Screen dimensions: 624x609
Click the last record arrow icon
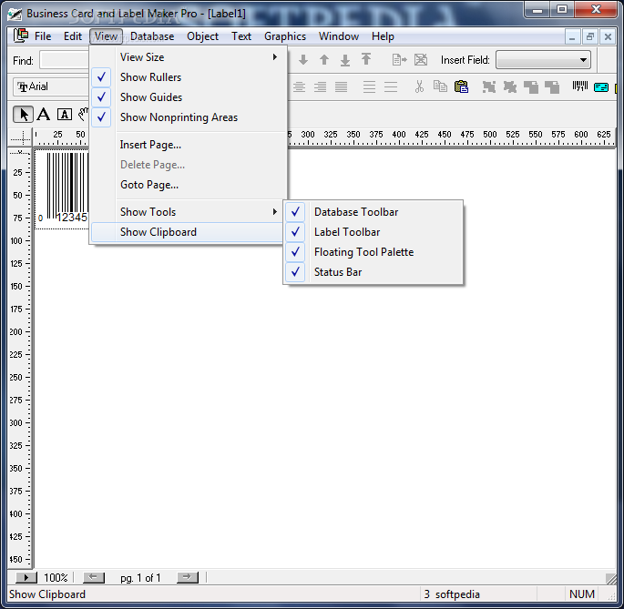(x=345, y=60)
